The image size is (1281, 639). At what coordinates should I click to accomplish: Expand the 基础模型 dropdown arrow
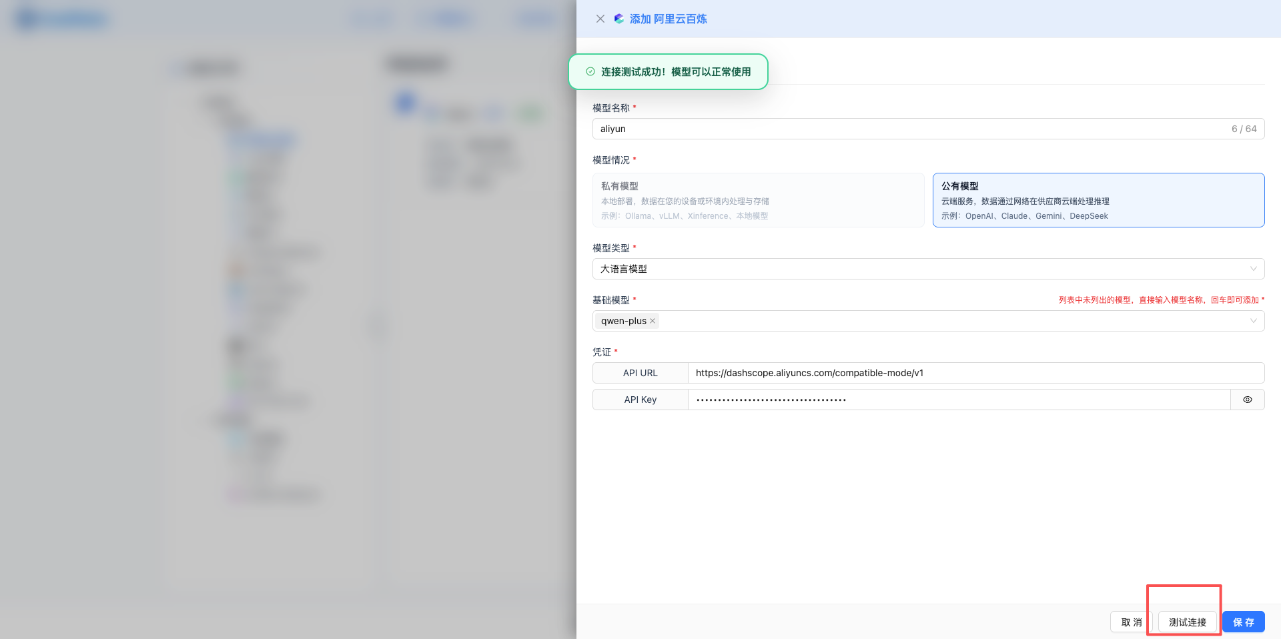tap(1253, 321)
